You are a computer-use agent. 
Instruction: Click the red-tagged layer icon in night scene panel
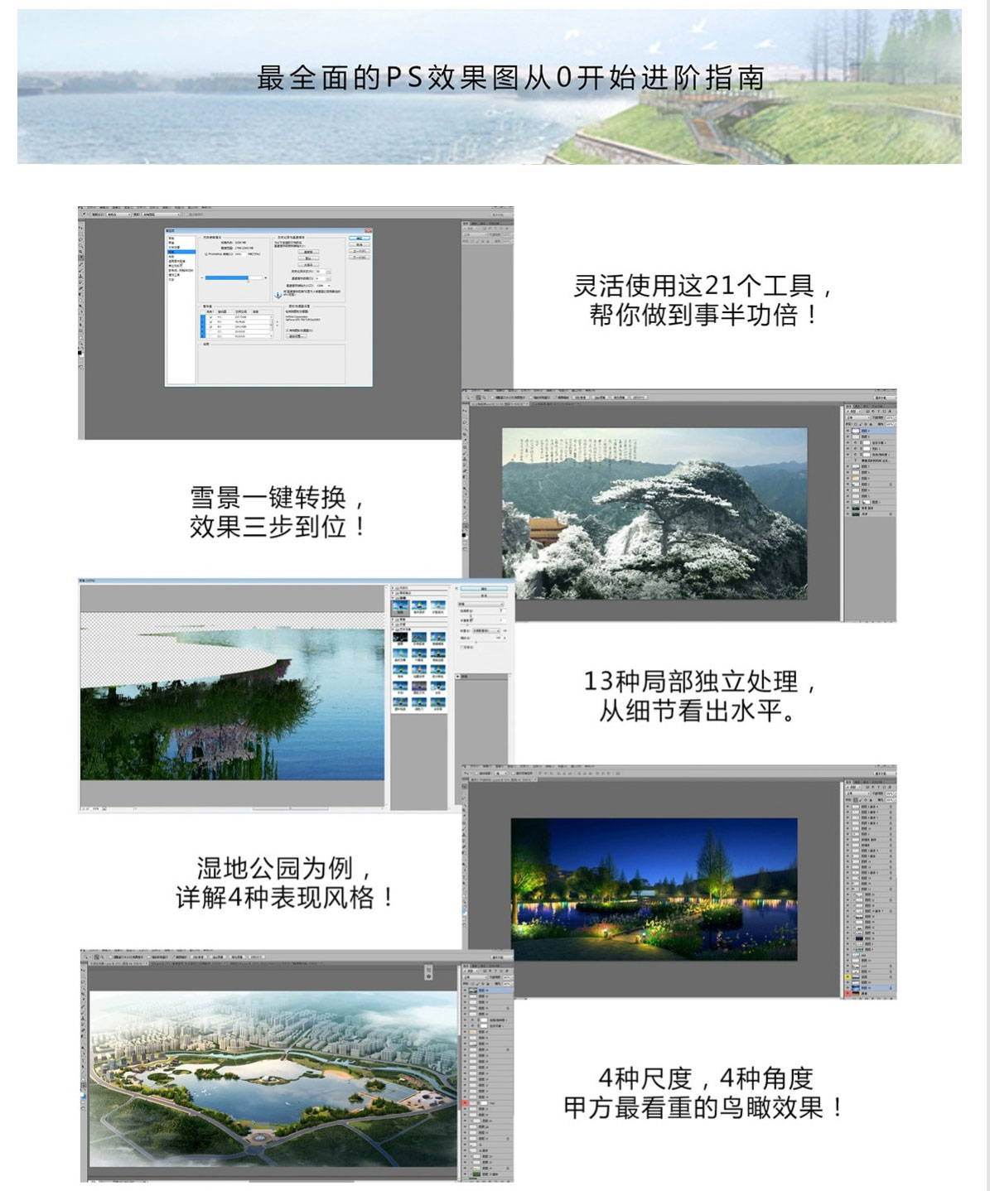(848, 993)
